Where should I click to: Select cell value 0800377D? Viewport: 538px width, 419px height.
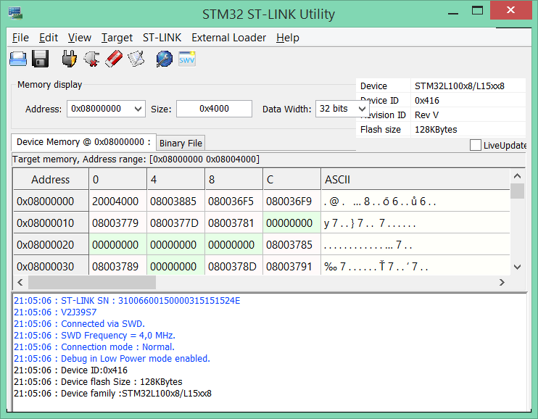pyautogui.click(x=175, y=223)
